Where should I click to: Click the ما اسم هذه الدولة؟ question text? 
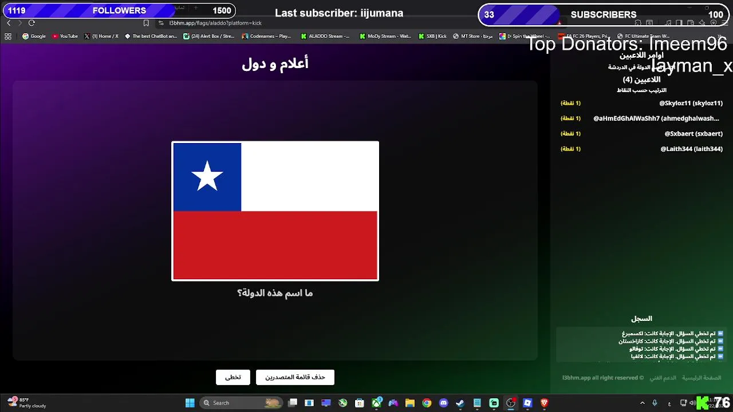(275, 293)
